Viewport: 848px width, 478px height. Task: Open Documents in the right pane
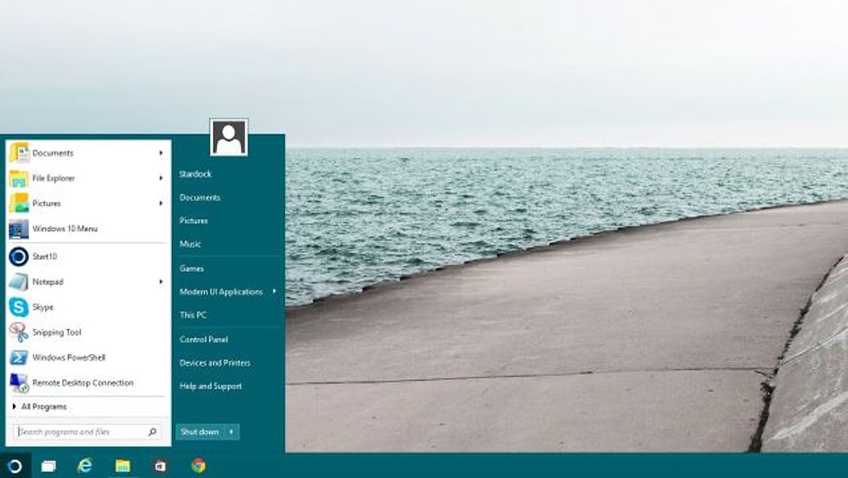click(199, 198)
